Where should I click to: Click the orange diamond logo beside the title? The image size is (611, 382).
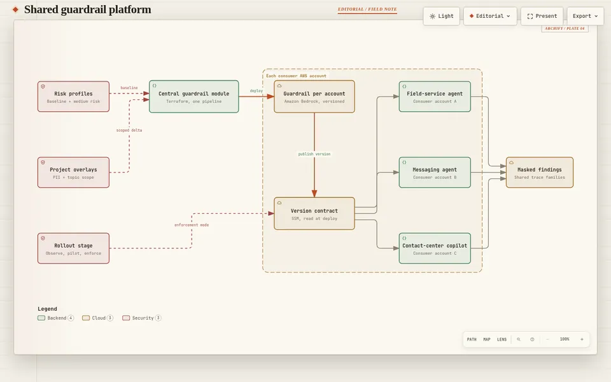click(15, 10)
